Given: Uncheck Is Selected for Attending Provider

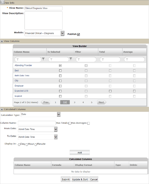Looking at the screenshot, I should (60, 66).
